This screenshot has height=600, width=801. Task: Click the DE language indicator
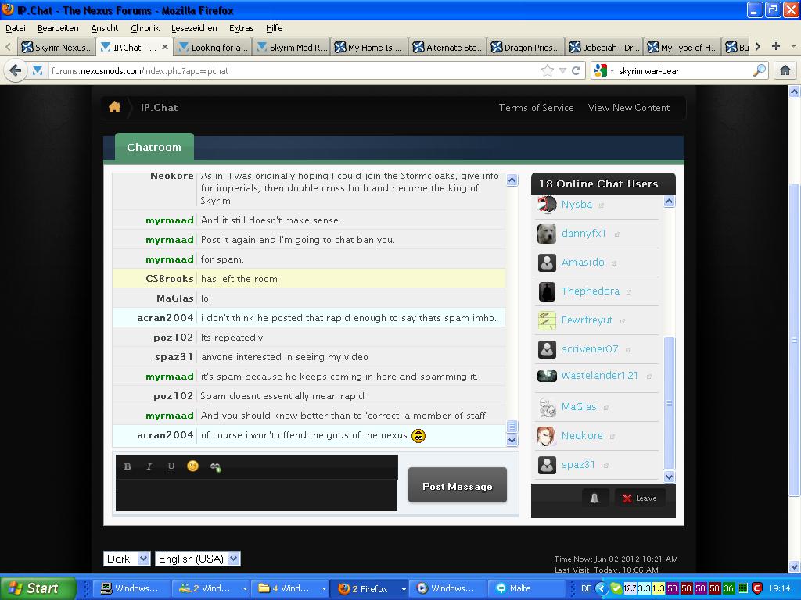click(586, 588)
